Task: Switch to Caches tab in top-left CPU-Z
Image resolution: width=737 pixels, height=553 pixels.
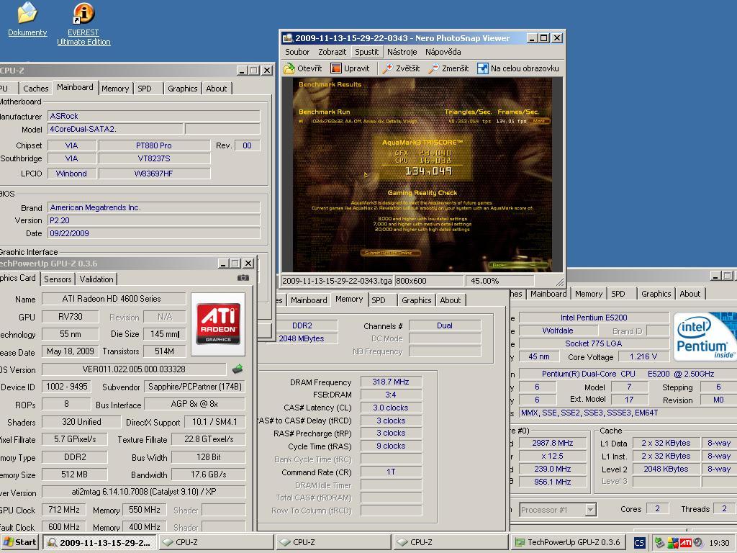Action: tap(36, 89)
